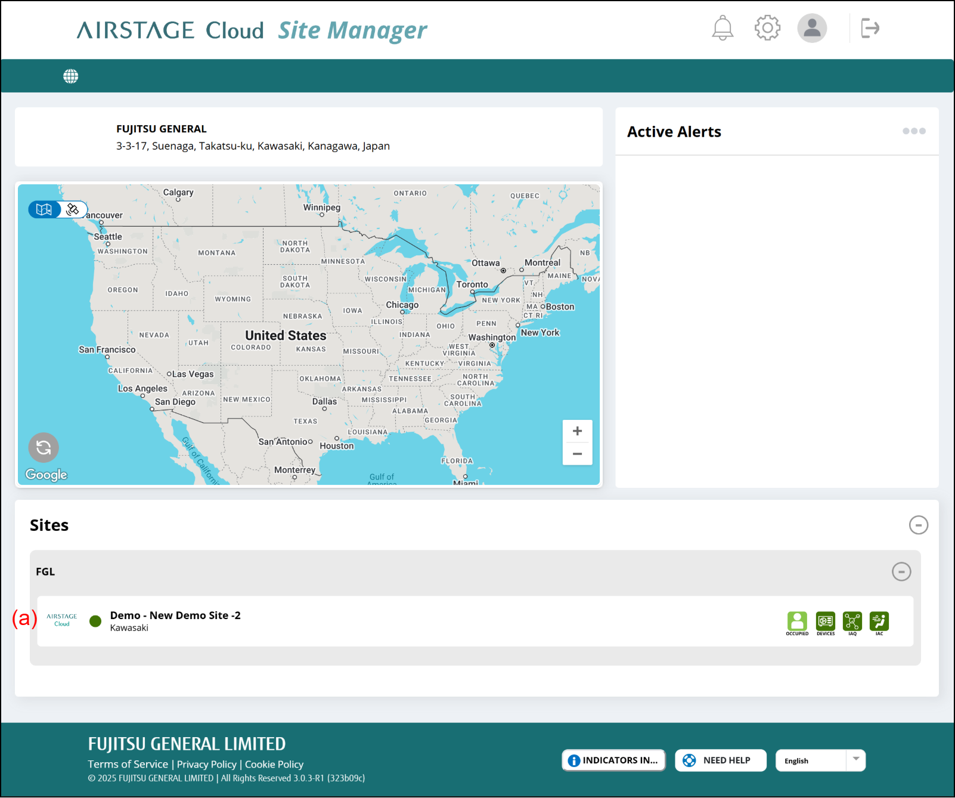Click the Devices icon for demo site
The height and width of the screenshot is (798, 955).
[825, 622]
